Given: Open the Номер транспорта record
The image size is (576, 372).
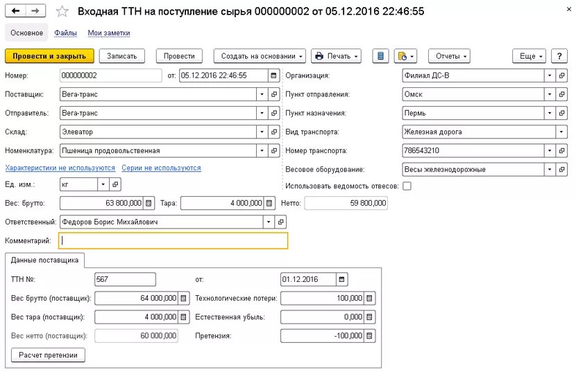Looking at the screenshot, I should 561,150.
